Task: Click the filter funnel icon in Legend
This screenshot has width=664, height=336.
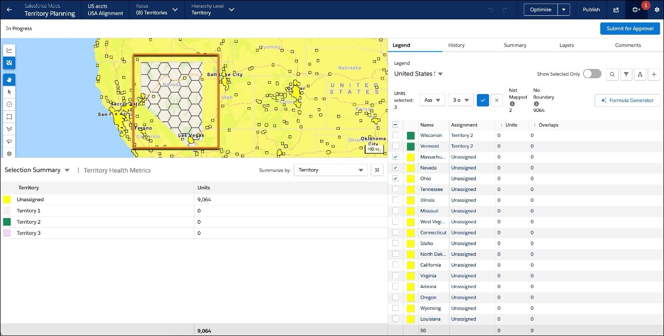Action: pos(626,74)
